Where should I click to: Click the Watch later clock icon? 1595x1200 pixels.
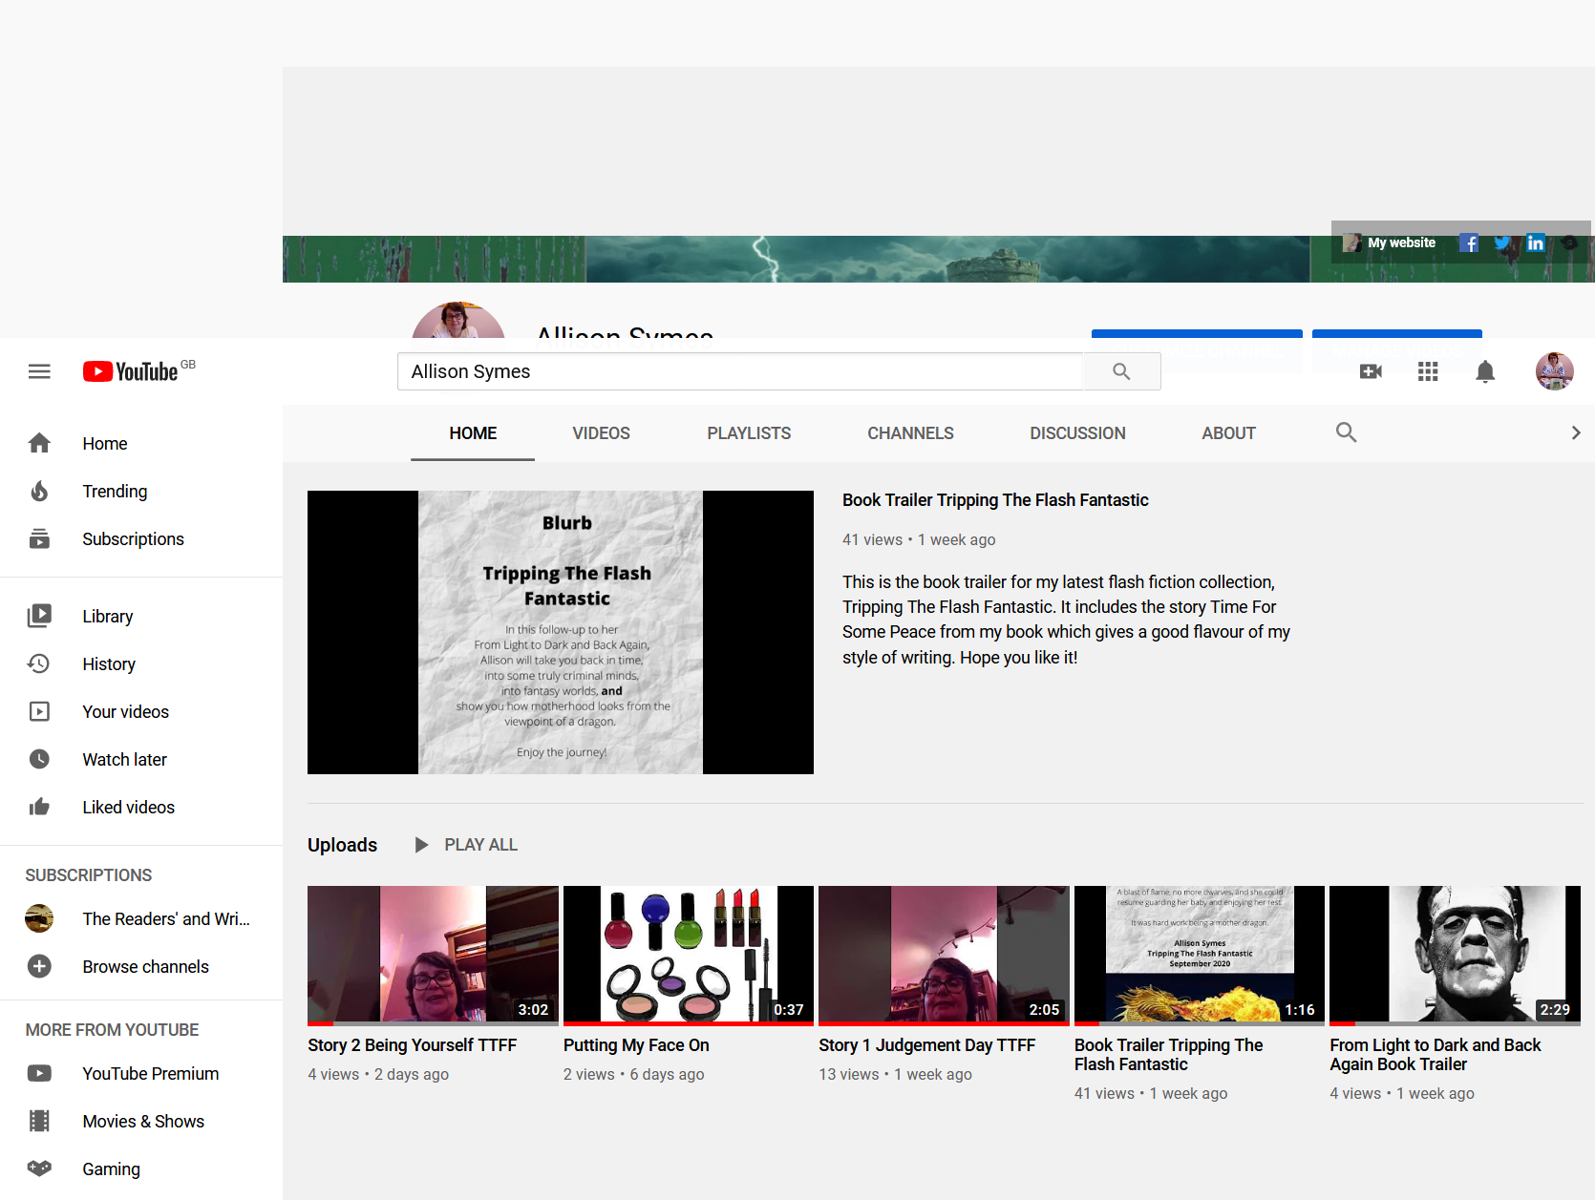[39, 759]
